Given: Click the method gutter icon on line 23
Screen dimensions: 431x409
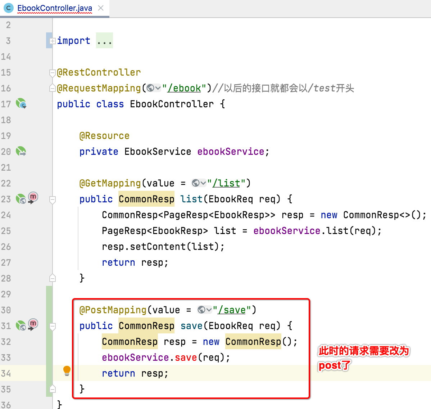Looking at the screenshot, I should (x=33, y=198).
